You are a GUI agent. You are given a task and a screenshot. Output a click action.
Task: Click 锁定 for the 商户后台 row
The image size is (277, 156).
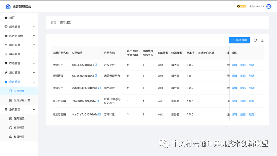click(252, 88)
